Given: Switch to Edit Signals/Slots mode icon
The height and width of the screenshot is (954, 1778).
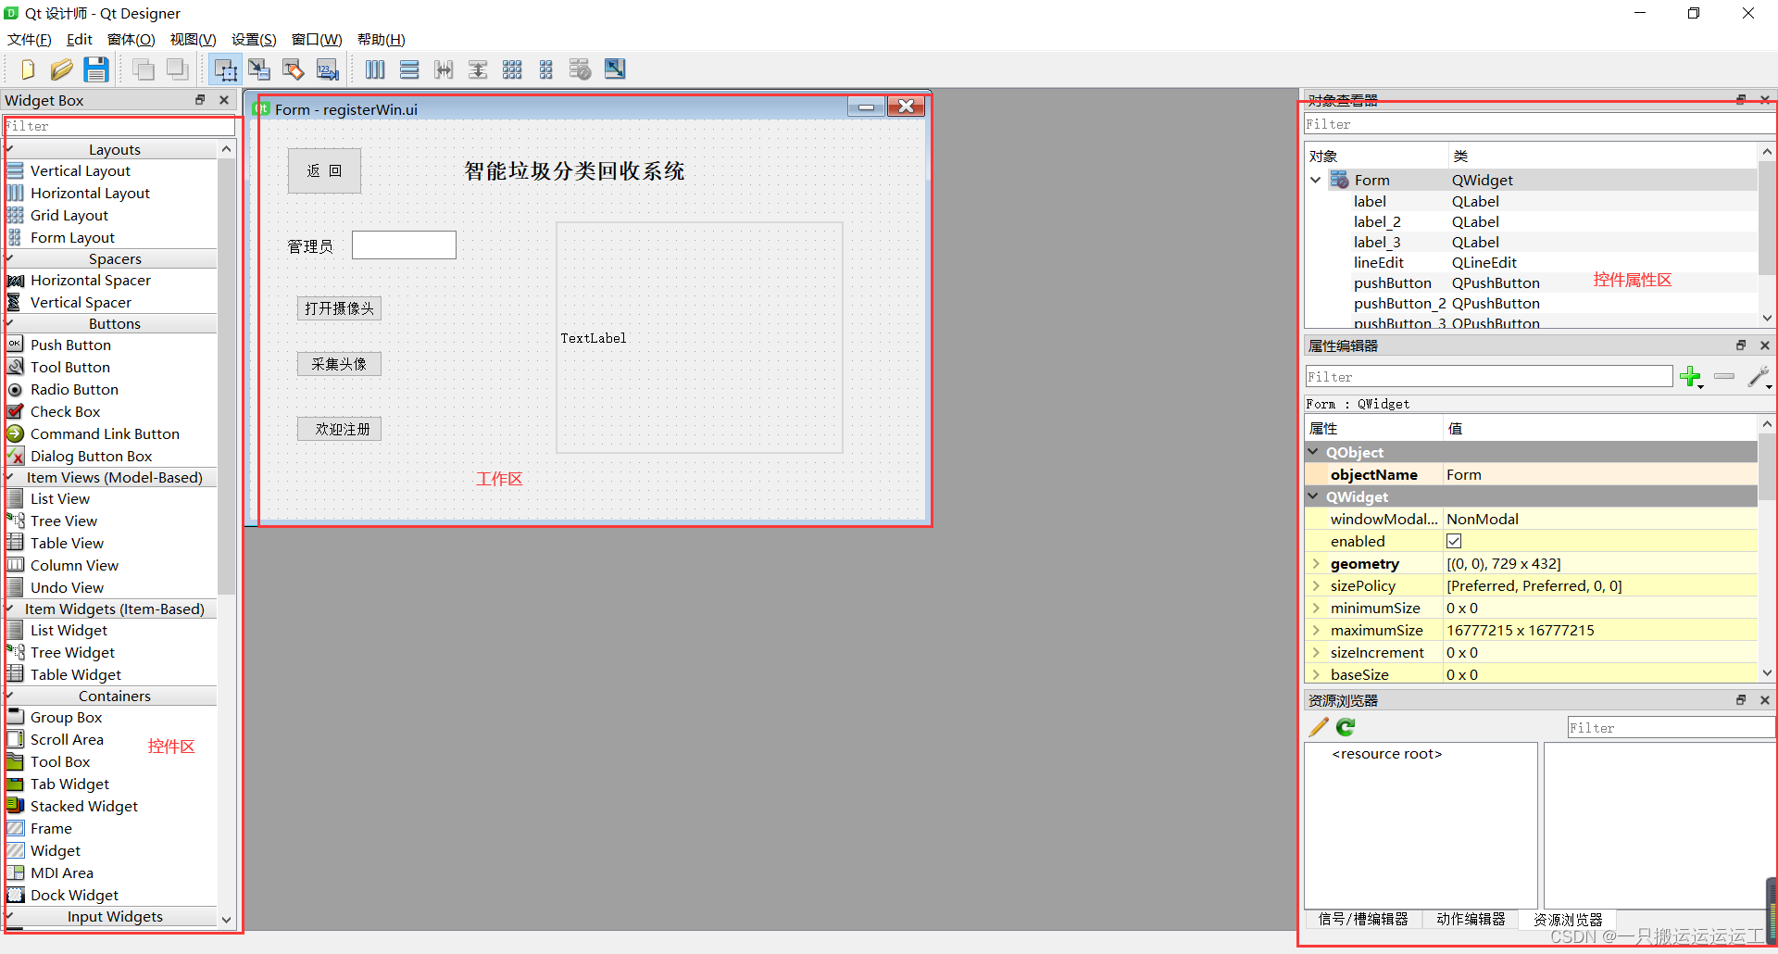Looking at the screenshot, I should (259, 69).
